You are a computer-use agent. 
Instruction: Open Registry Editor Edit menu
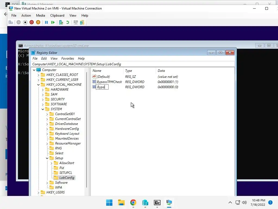click(44, 59)
